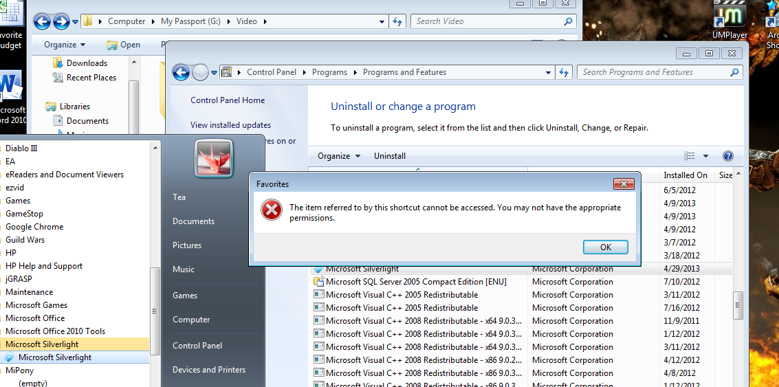
Task: Open Music from Start menu
Action: pos(184,269)
